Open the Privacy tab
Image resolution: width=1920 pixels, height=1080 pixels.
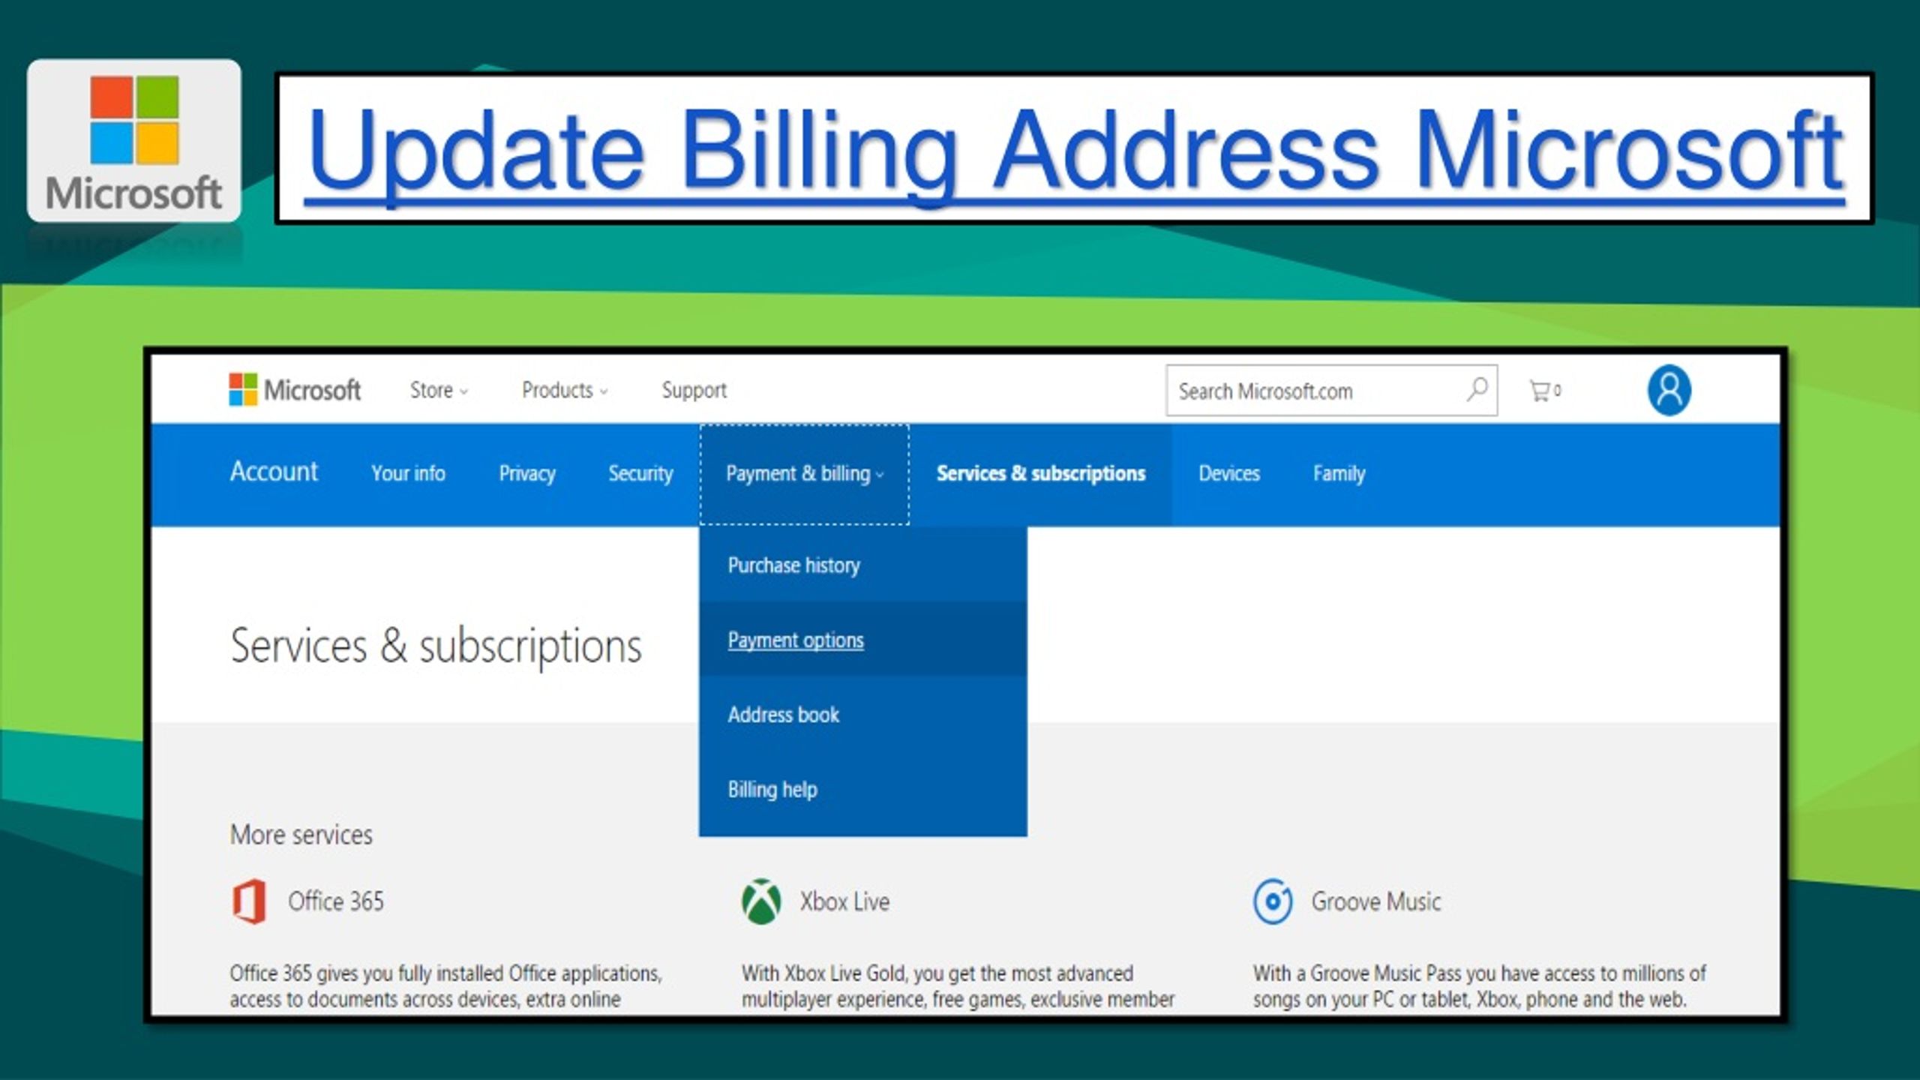pyautogui.click(x=527, y=474)
